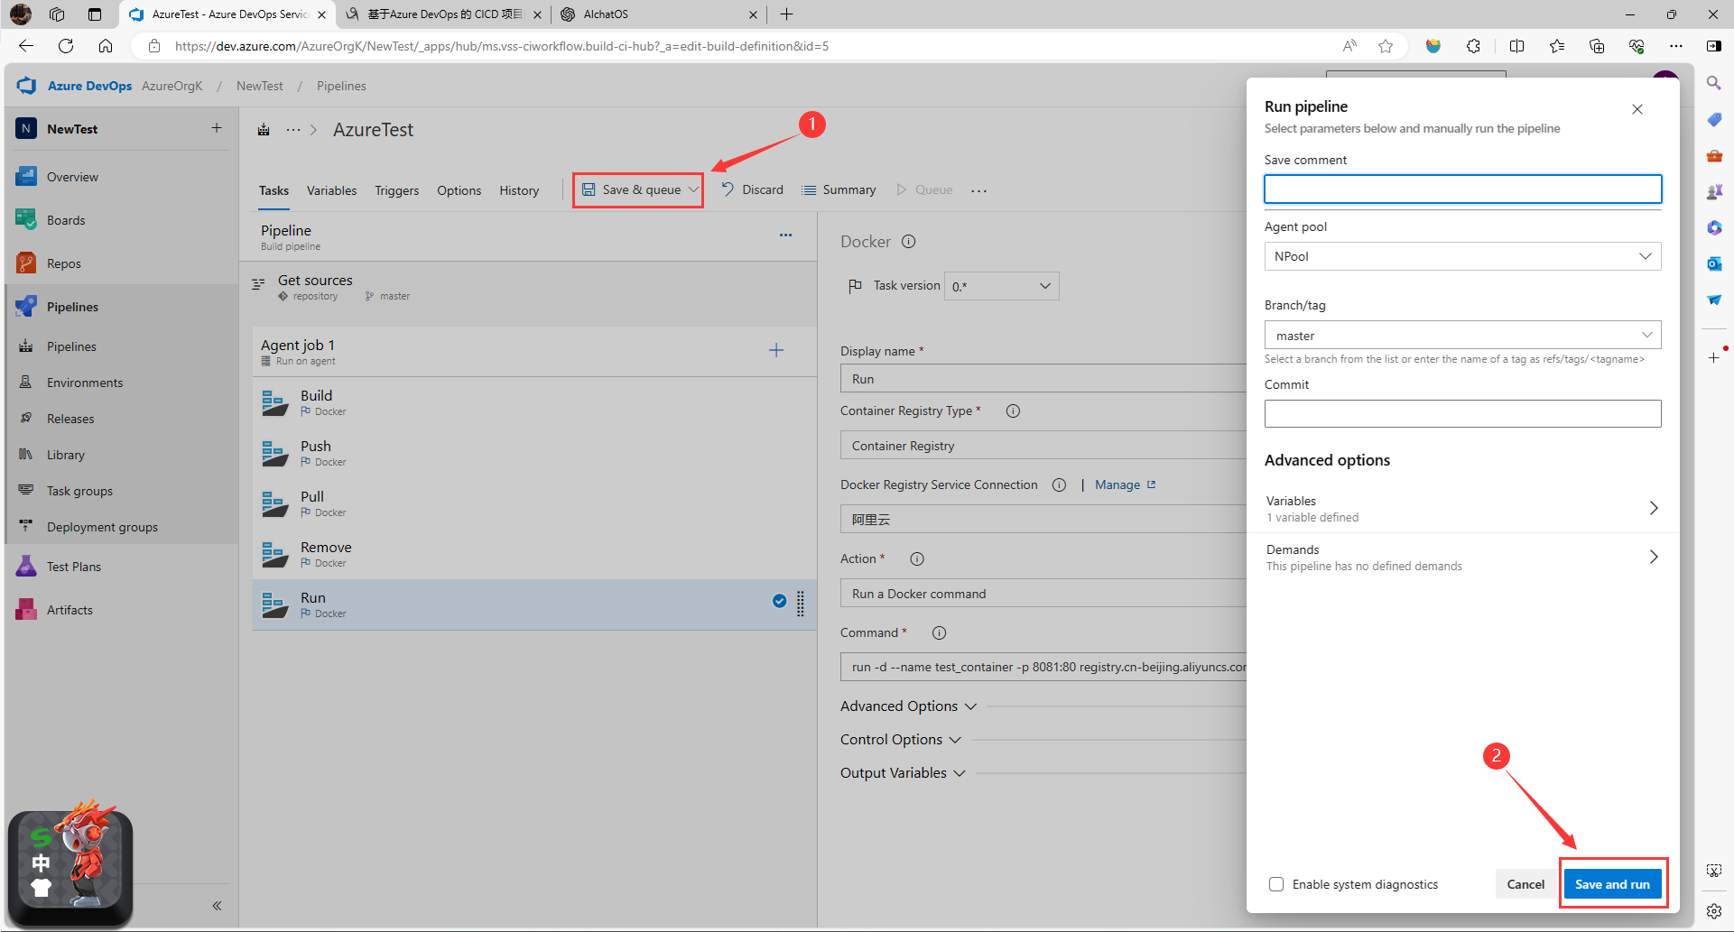Focus the Commit input field
Image resolution: width=1734 pixels, height=932 pixels.
[x=1462, y=413]
